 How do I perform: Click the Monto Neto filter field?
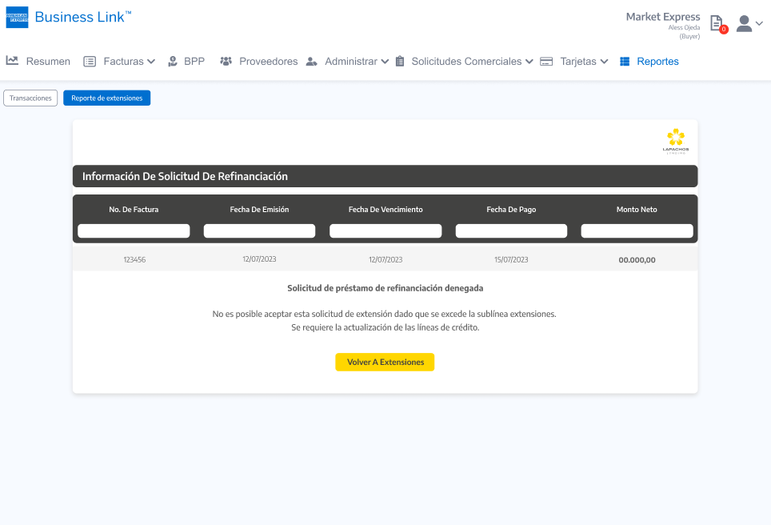coord(637,230)
